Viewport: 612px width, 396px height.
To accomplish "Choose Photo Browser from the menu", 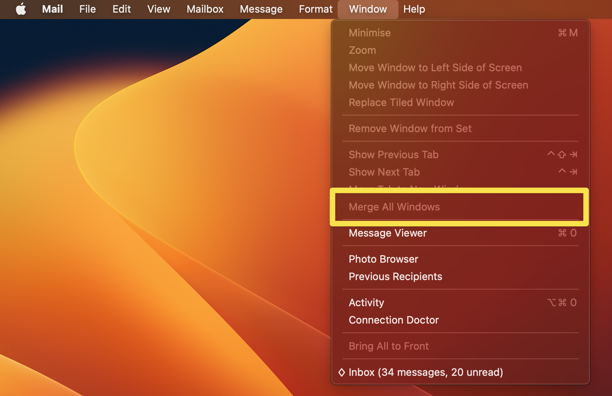I will click(383, 259).
